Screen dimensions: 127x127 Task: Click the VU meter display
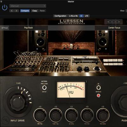pos(71,90)
